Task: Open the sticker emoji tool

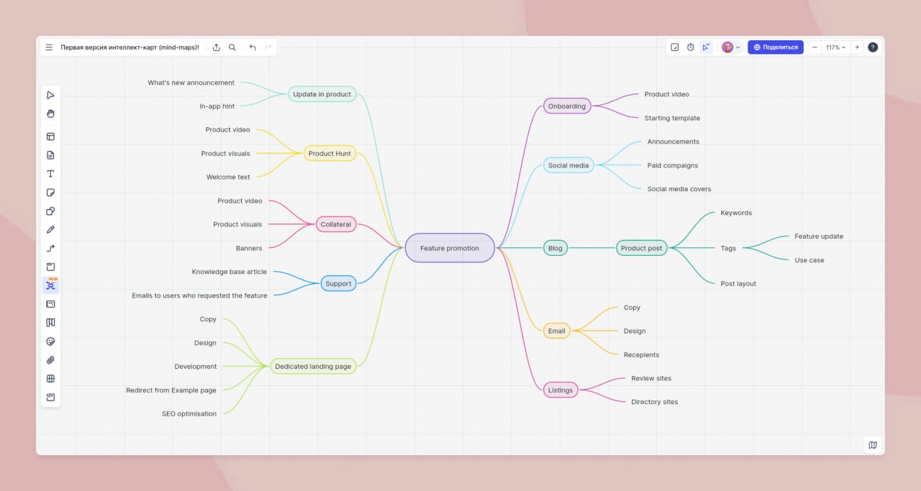Action: [50, 341]
